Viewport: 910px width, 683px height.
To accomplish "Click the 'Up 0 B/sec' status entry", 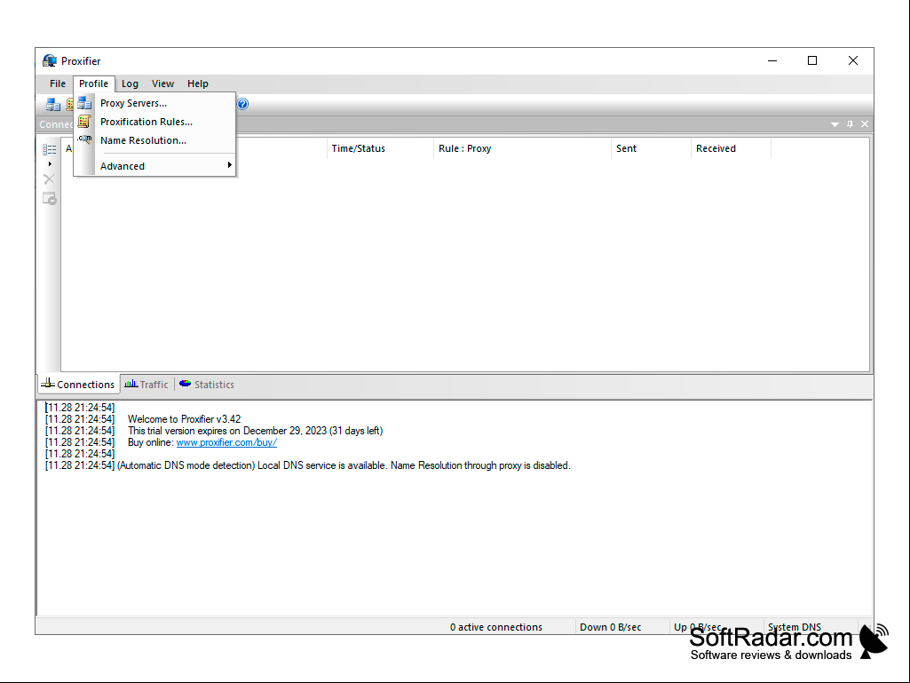I will click(698, 627).
